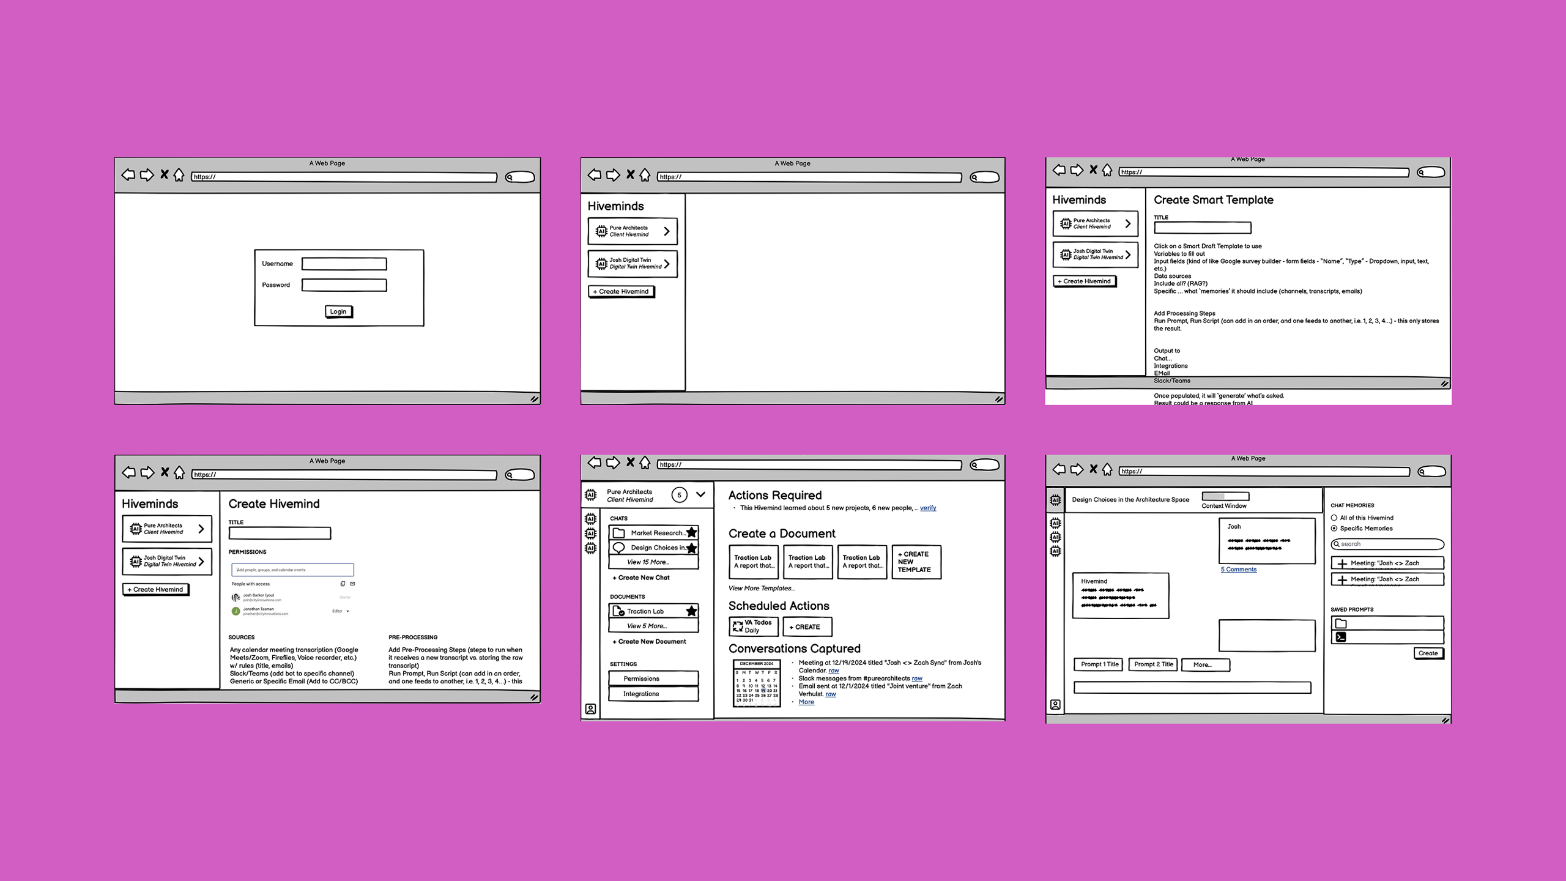Screen dimensions: 1566x881
Task: Toggle the star on Design Choices chat
Action: point(691,548)
